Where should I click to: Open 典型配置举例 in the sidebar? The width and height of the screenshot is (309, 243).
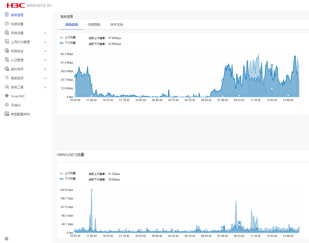[20, 114]
